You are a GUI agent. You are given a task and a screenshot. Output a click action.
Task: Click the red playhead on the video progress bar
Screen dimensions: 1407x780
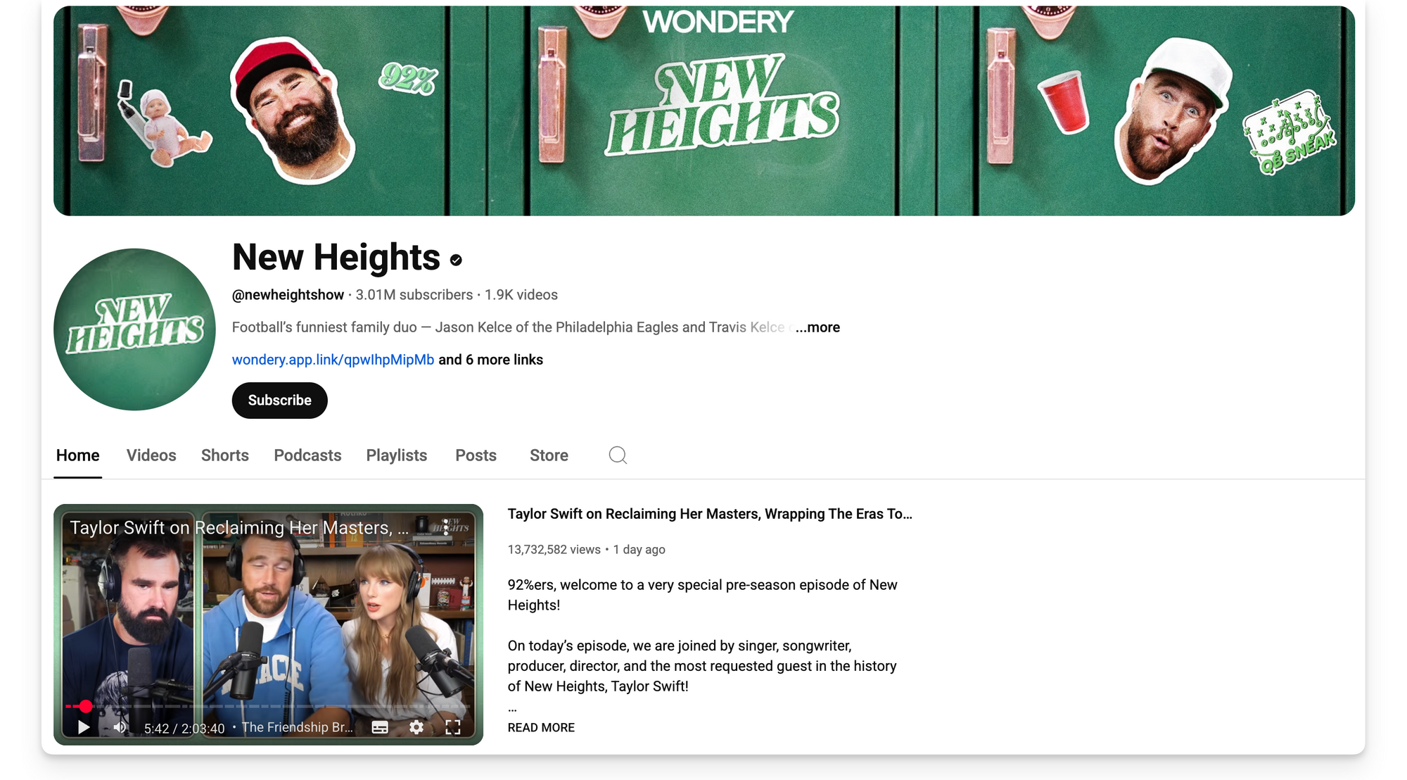point(86,705)
